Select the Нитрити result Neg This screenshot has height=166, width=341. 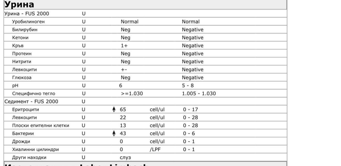coord(125,62)
